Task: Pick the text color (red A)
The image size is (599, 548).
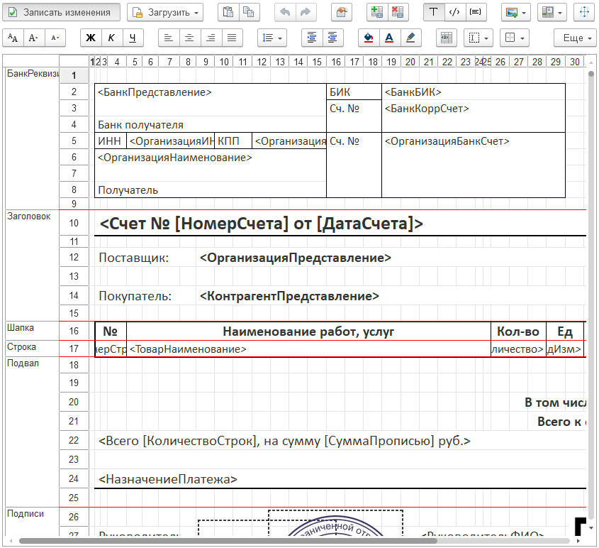Action: (389, 38)
